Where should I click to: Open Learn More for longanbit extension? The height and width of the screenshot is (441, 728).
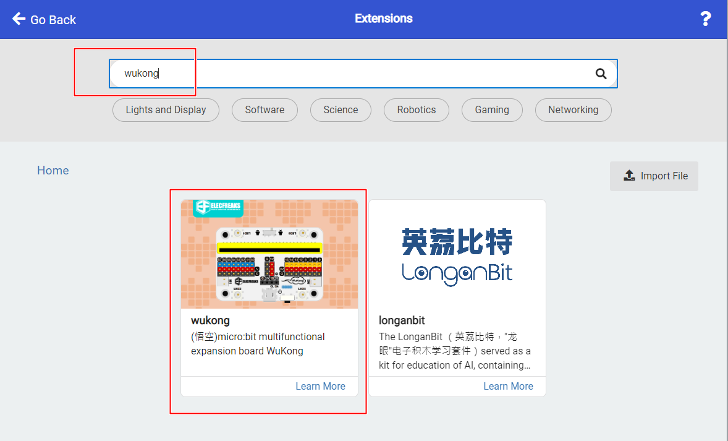(509, 386)
